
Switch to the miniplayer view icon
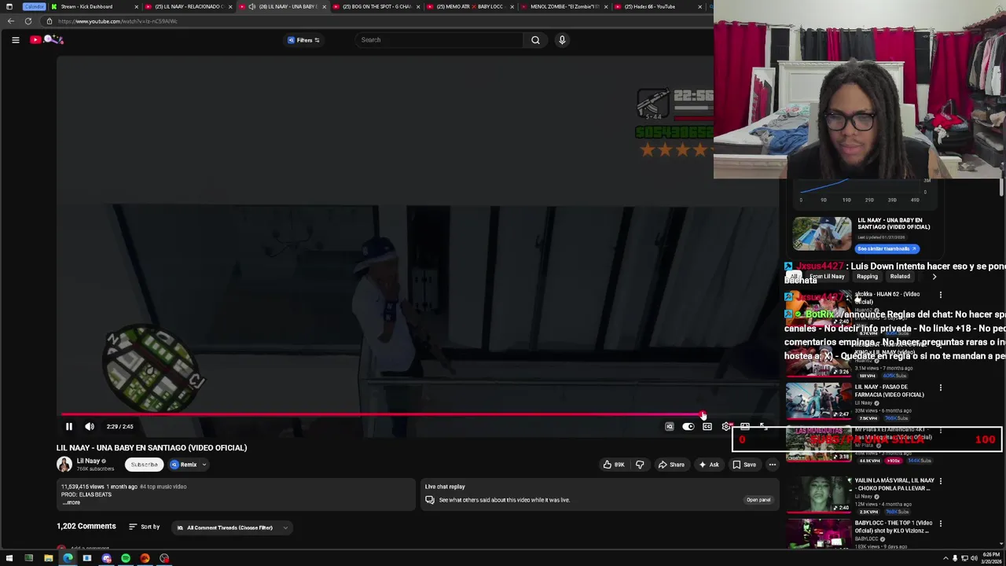click(744, 426)
